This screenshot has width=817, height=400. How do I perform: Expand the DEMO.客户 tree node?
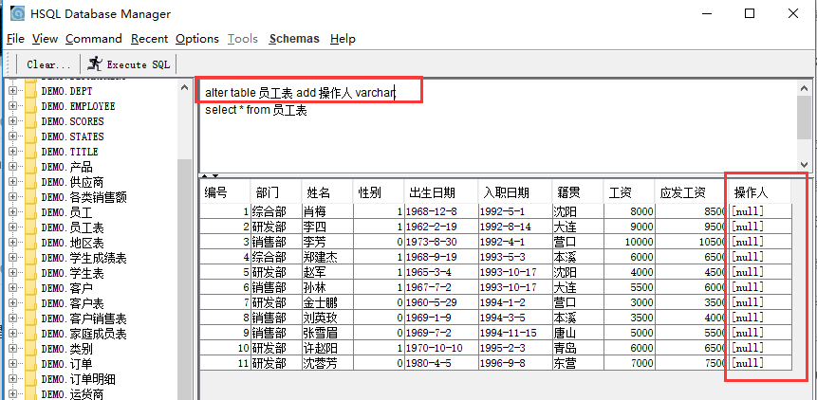(x=12, y=288)
